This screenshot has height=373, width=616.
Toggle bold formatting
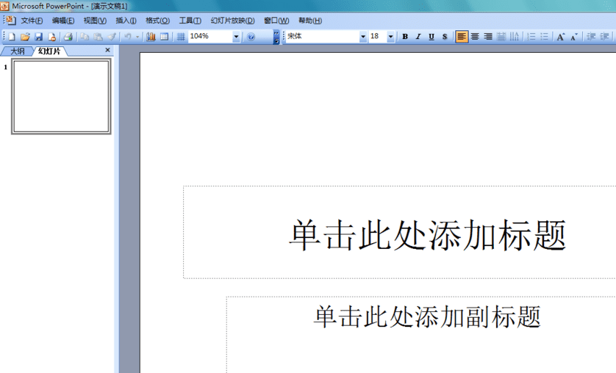[x=405, y=37]
